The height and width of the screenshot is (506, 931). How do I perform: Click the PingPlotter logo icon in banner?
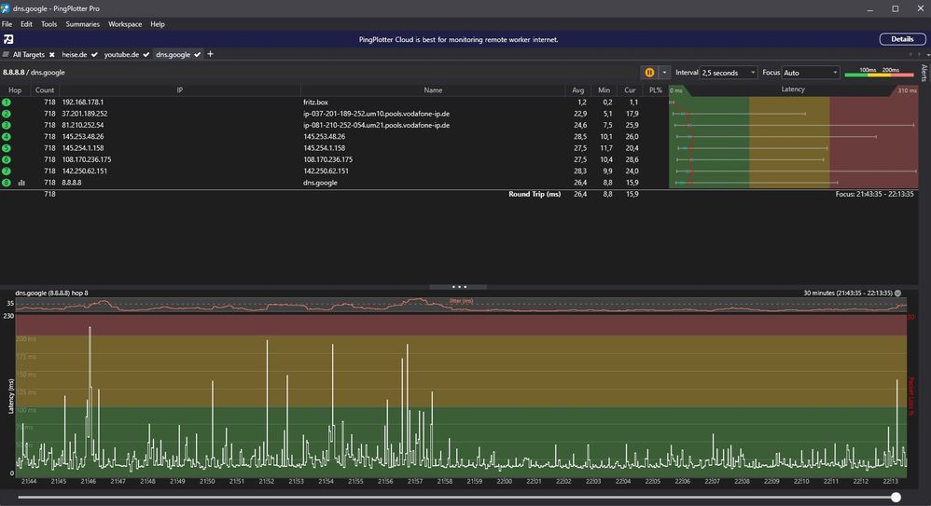pyautogui.click(x=8, y=39)
